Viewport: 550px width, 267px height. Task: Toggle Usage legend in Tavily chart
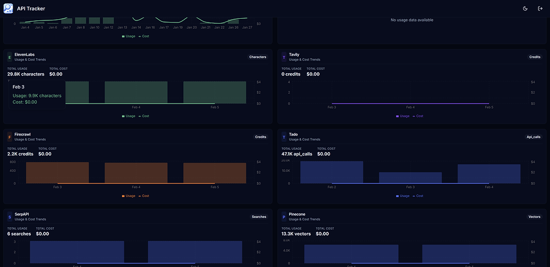pyautogui.click(x=403, y=116)
